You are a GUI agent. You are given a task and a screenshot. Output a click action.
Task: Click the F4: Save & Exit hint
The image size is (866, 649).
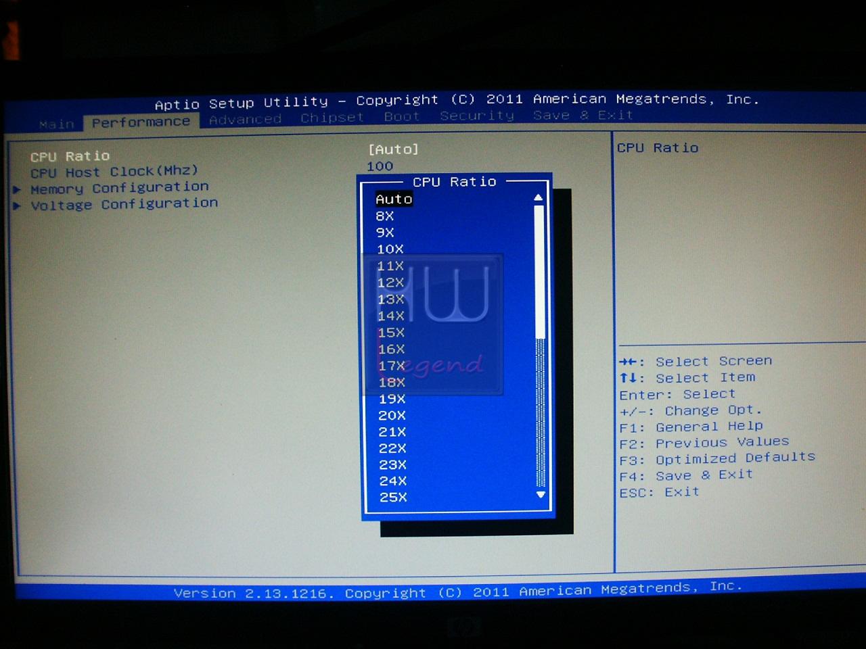(x=686, y=476)
